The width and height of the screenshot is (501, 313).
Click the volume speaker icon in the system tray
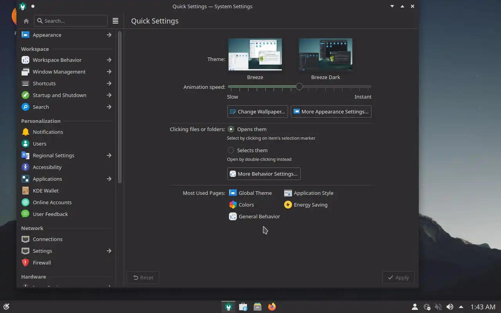[x=450, y=307]
